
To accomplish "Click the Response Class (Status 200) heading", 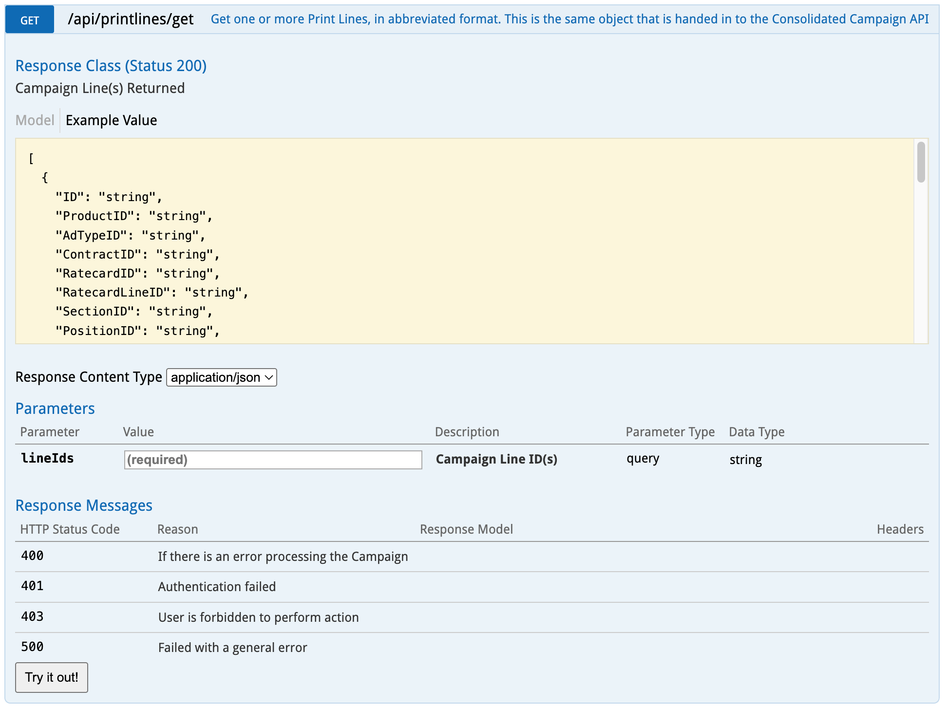I will tap(111, 66).
